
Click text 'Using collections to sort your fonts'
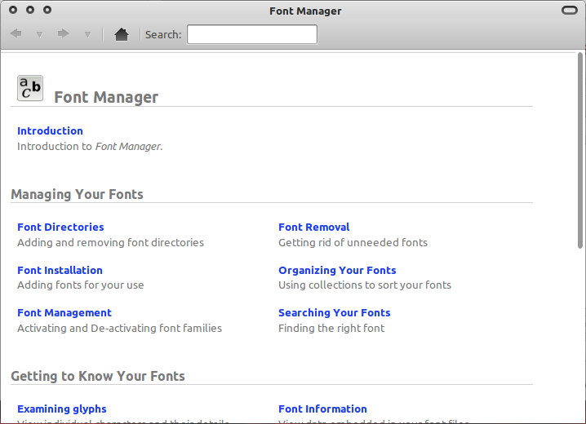click(x=365, y=285)
